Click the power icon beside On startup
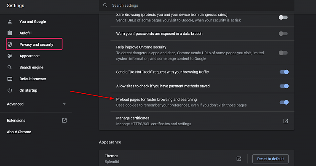This screenshot has height=166, width=316. pos(10,90)
